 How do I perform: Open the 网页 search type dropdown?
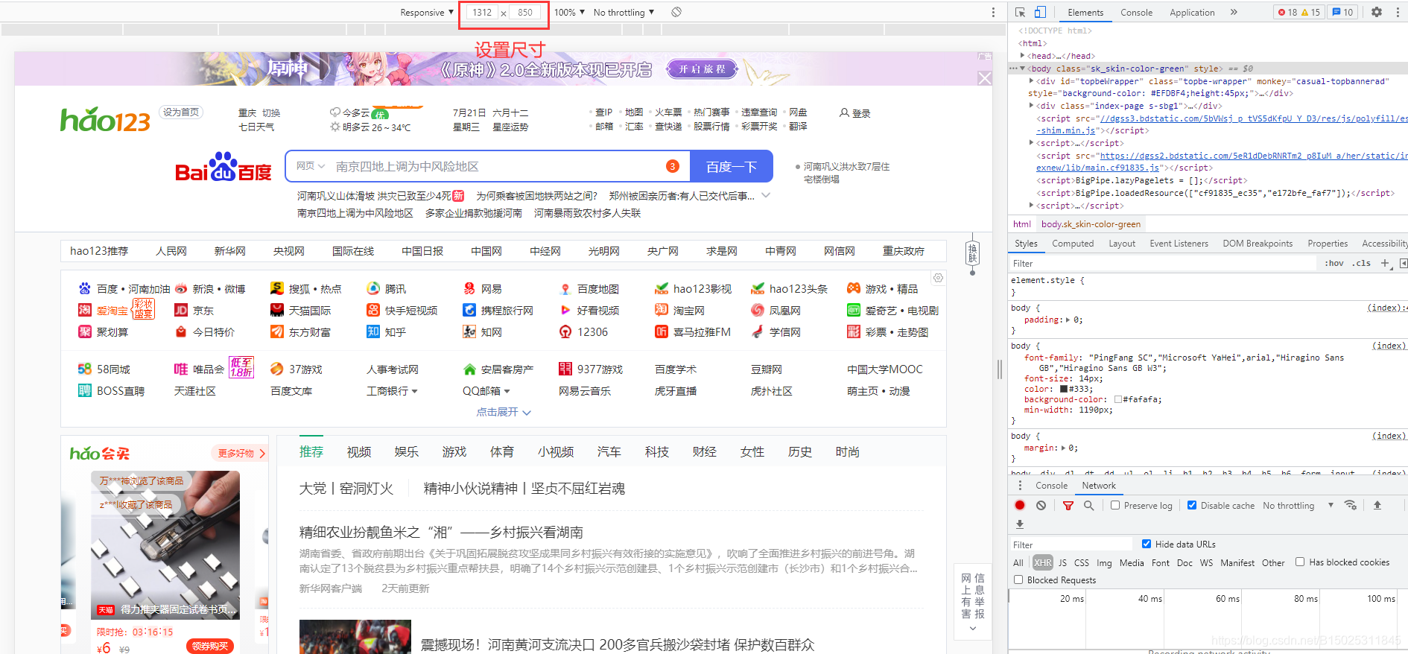pos(311,166)
